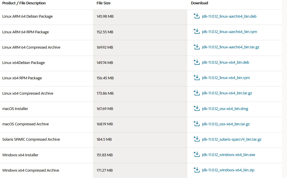
Task: Click download icon for macOS Installer dmg
Action: click(197, 108)
